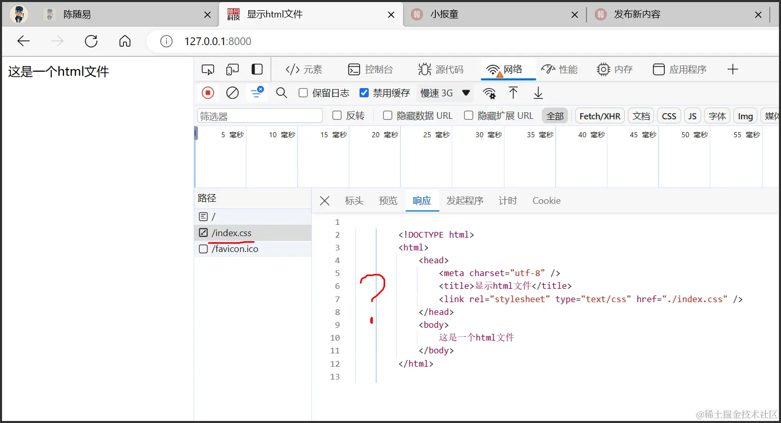Toggle the network filter bar icon
Viewport: 781px width, 423px height.
[257, 93]
